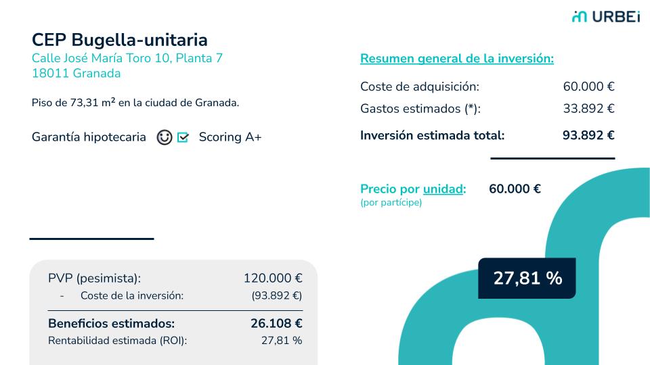Select the Coste de adquisición amount 60.000 €
This screenshot has height=365, width=650.
(x=588, y=87)
